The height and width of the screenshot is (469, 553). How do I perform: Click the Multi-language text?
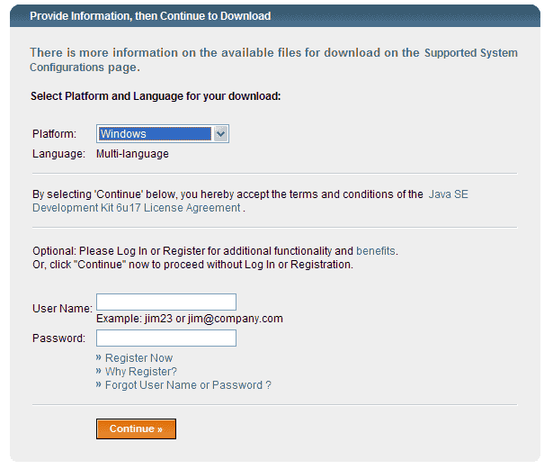pyautogui.click(x=132, y=154)
